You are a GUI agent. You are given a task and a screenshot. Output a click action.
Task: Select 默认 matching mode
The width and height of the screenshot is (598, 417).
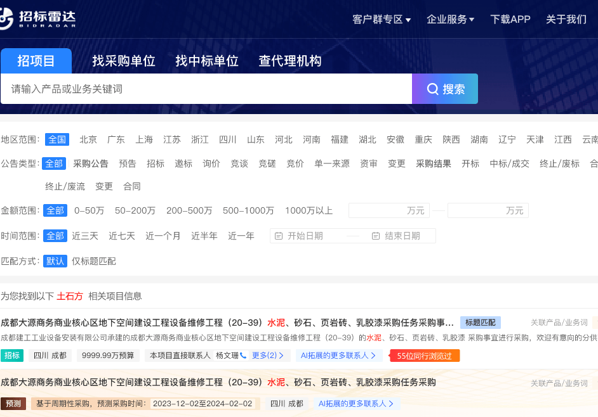tap(55, 261)
